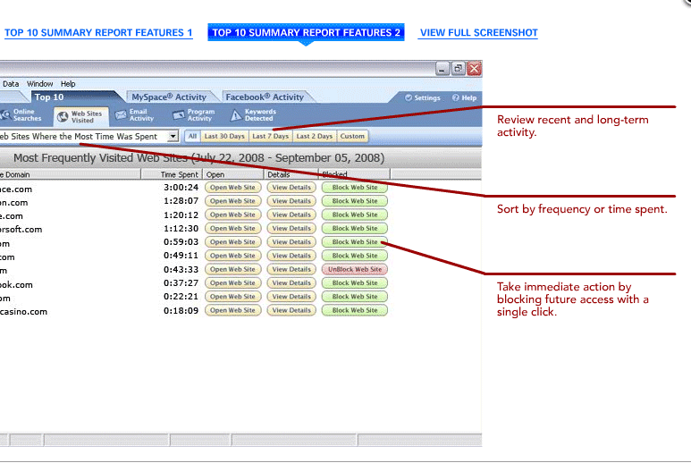Block Web Site in 0:49:11 row
The image size is (691, 463).
pos(355,256)
